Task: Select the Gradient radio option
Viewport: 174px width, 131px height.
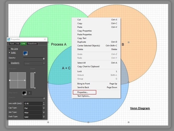Action: click(9, 63)
